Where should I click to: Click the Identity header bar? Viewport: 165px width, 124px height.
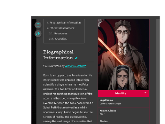pyautogui.click(x=123, y=93)
